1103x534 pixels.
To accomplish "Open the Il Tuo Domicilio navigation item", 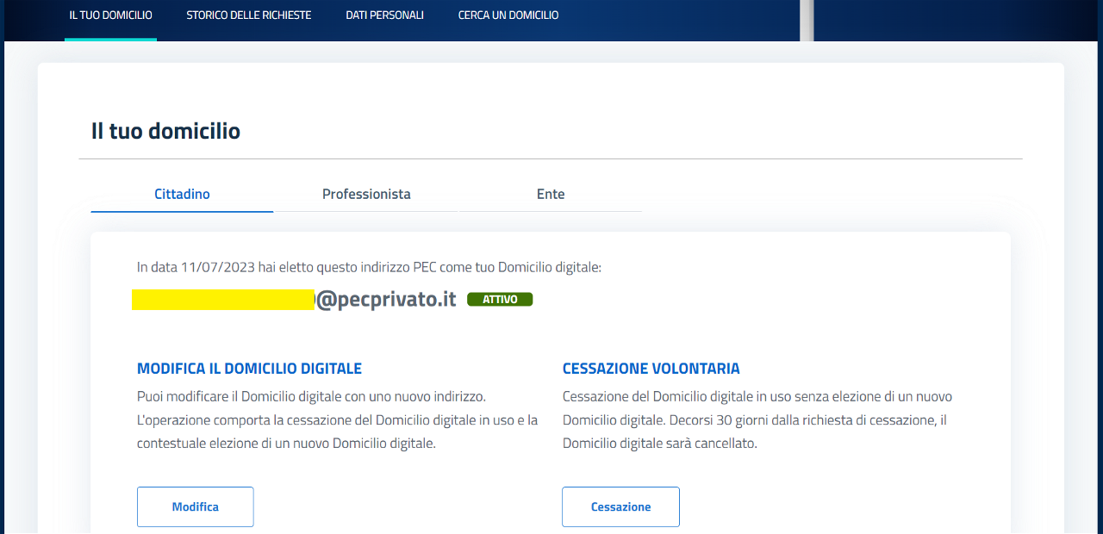I will point(110,16).
